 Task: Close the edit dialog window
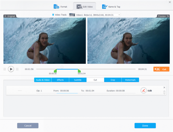coord(170,2)
